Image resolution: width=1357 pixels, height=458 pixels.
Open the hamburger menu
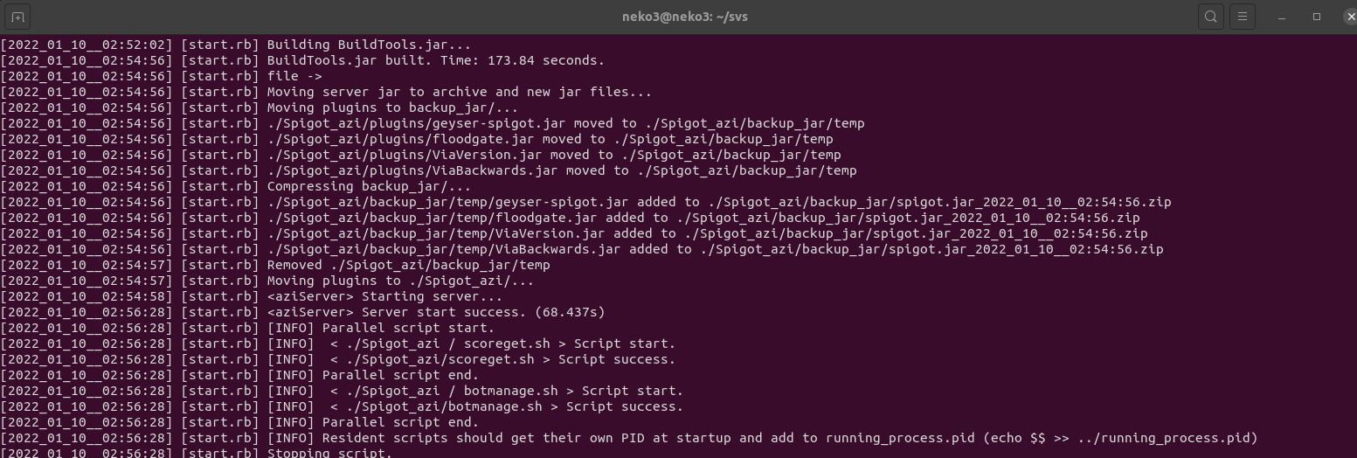[x=1242, y=17]
